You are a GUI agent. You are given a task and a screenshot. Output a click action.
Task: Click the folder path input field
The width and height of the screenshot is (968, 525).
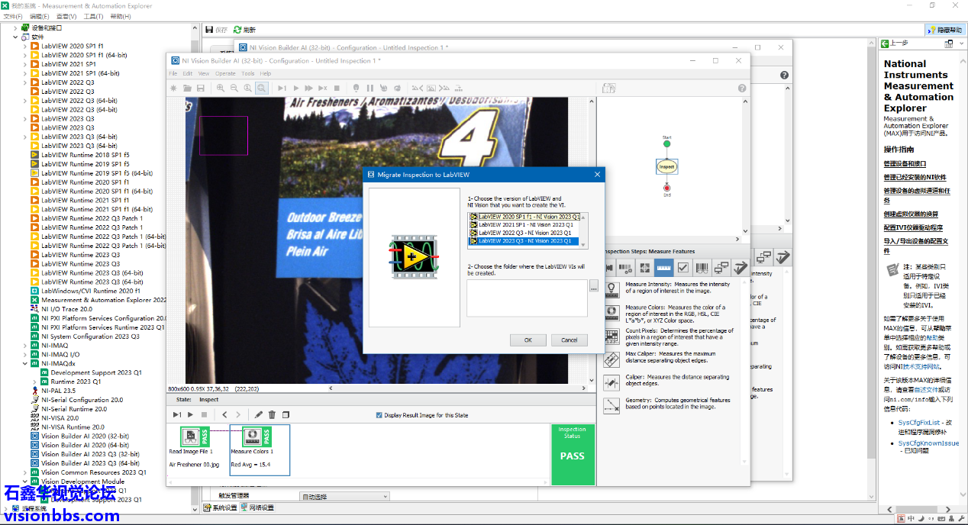point(527,298)
